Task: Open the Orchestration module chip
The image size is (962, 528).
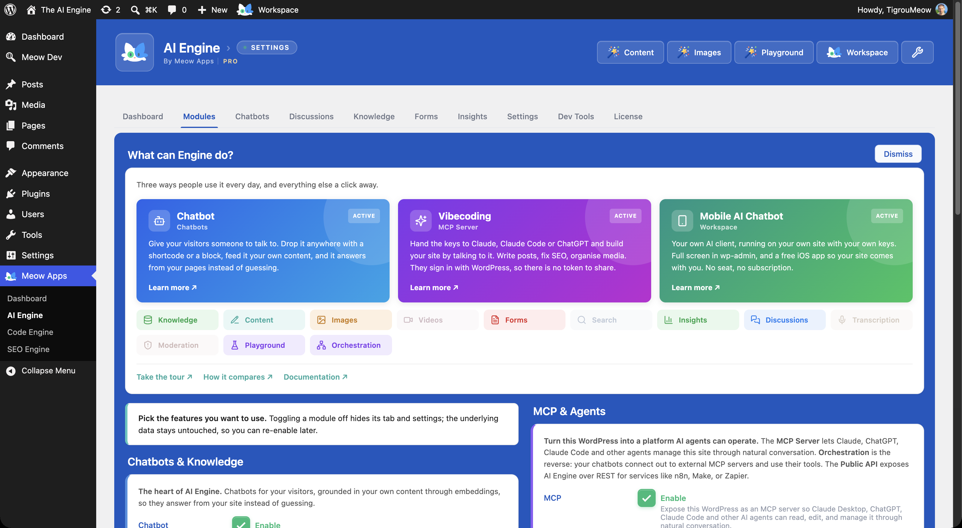Action: (x=351, y=345)
